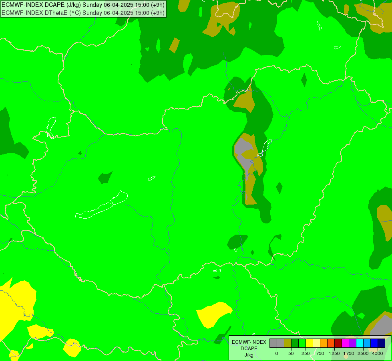Click the legend value 750
Viewport: 392px width, 361px height.
coord(320,353)
